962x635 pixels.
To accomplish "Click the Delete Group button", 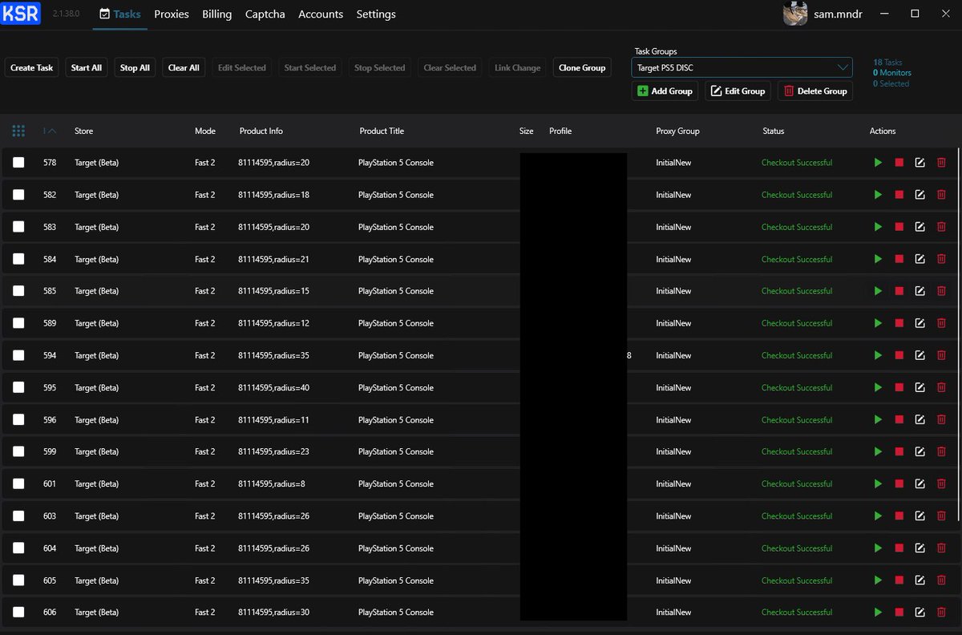I will 815,91.
